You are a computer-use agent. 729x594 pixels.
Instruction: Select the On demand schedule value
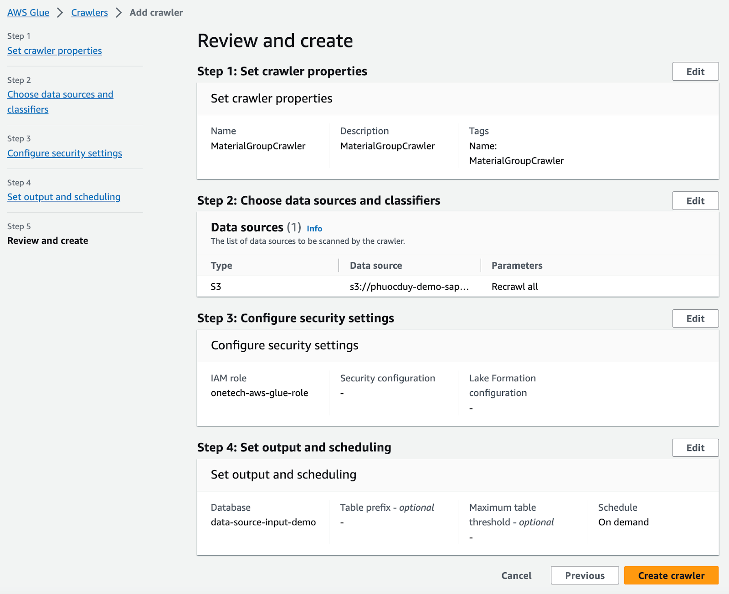coord(623,522)
